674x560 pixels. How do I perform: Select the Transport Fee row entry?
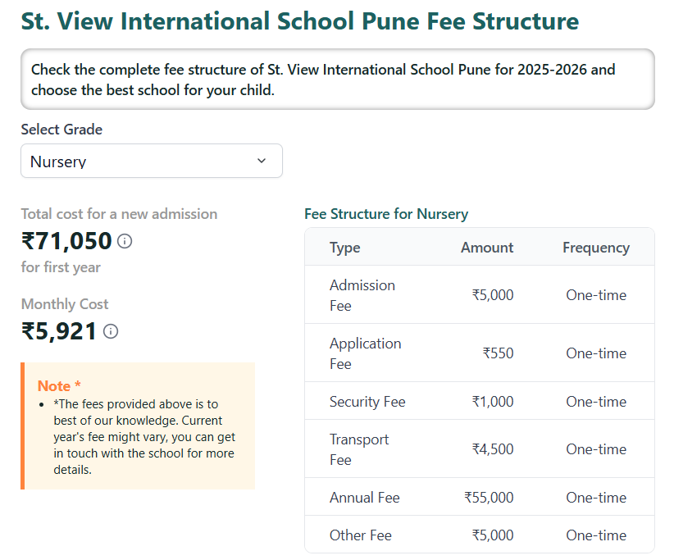tap(359, 449)
